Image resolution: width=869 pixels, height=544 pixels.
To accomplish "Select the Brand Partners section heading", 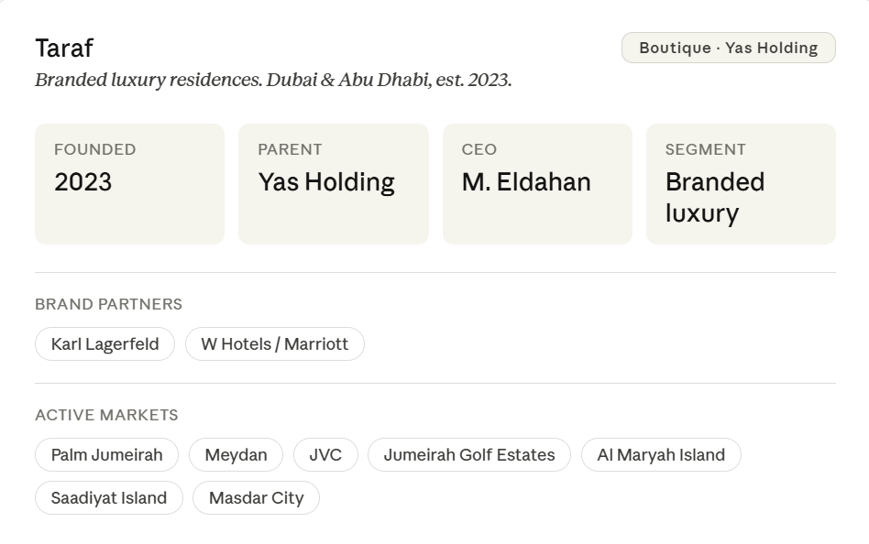I will [x=108, y=304].
